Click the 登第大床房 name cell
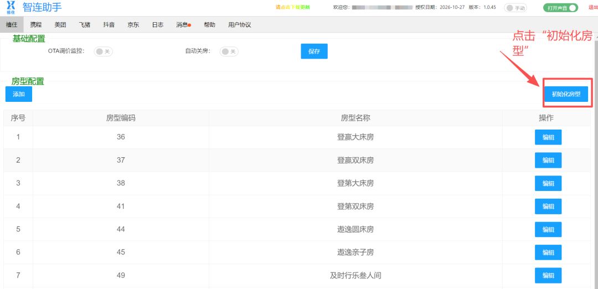598x289 pixels. click(x=355, y=183)
